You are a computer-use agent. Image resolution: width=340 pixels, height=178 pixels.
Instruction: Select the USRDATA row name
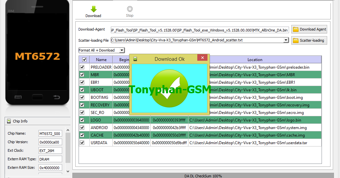coord(99,143)
